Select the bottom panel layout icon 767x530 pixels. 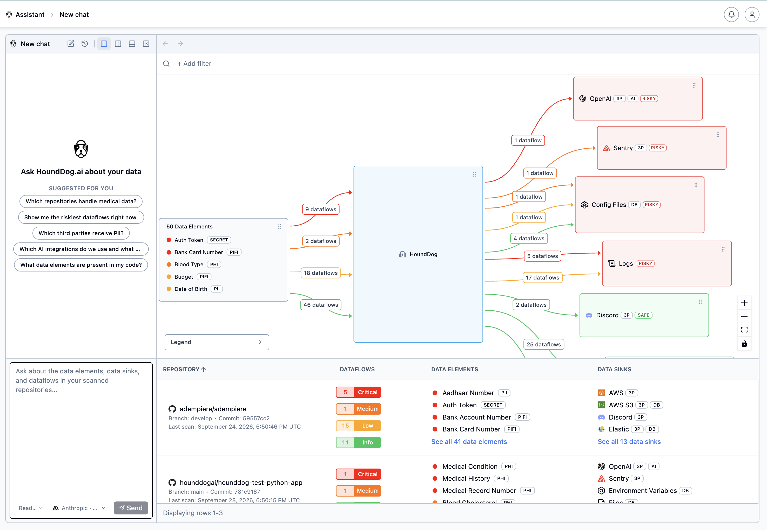[132, 44]
